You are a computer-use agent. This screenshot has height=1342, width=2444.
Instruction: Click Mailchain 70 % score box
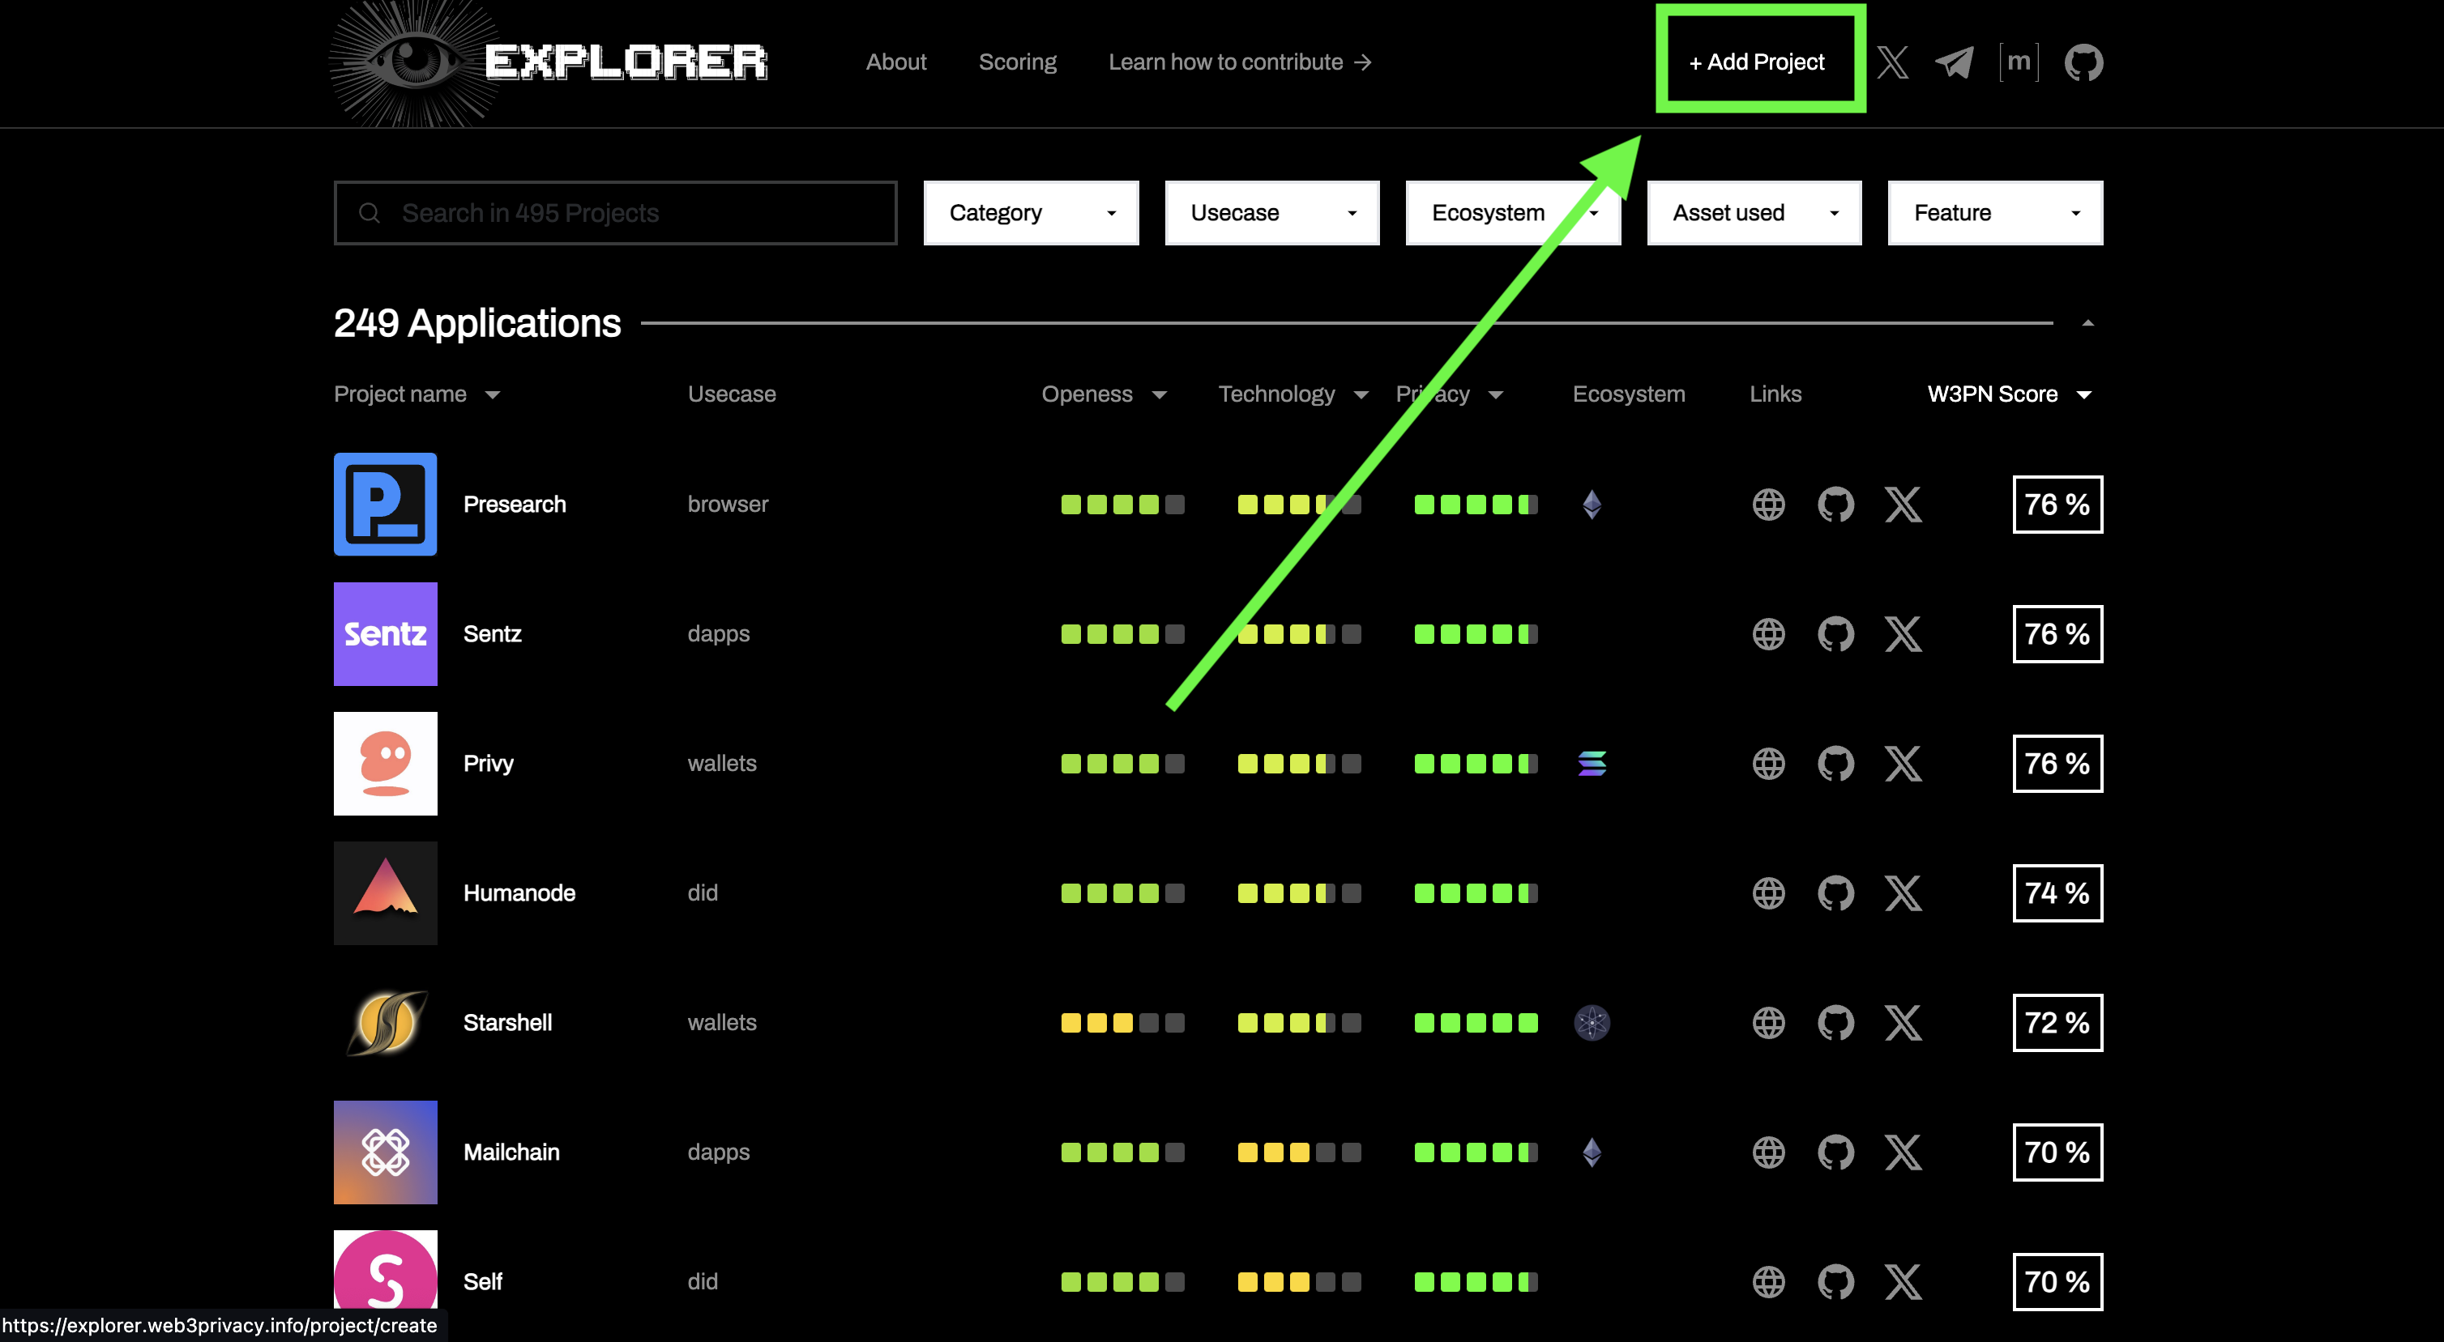click(2057, 1152)
